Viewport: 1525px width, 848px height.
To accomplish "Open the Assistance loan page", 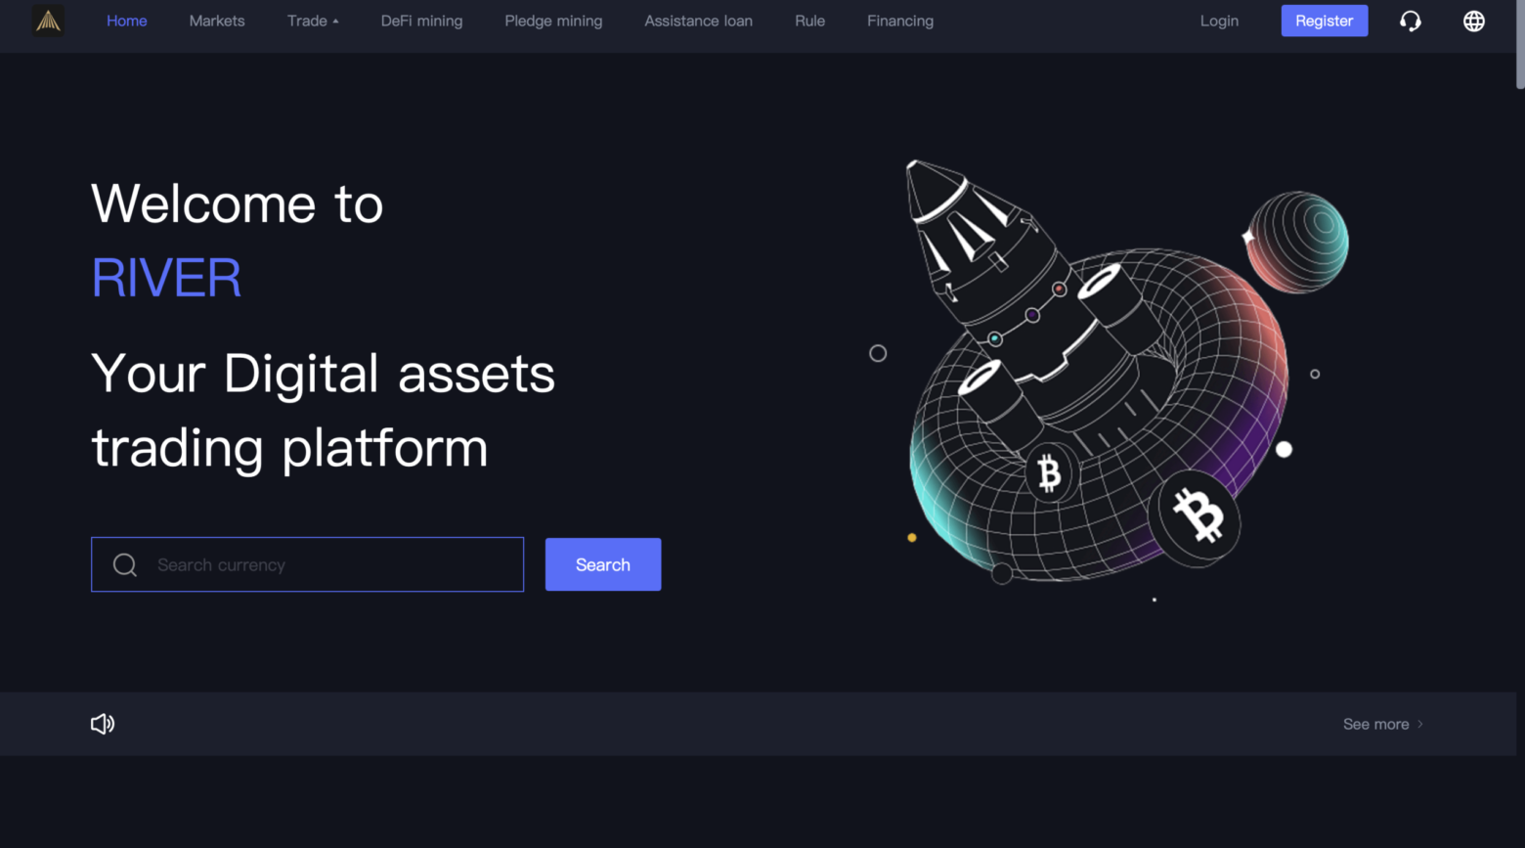I will 698,21.
